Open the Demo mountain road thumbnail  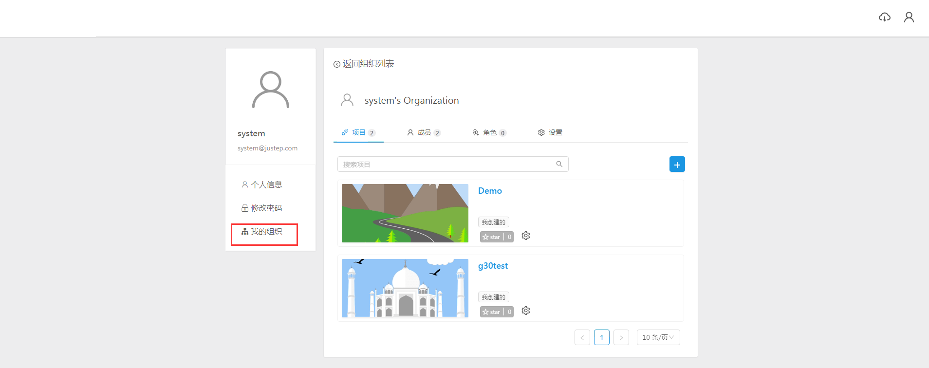pyautogui.click(x=405, y=213)
